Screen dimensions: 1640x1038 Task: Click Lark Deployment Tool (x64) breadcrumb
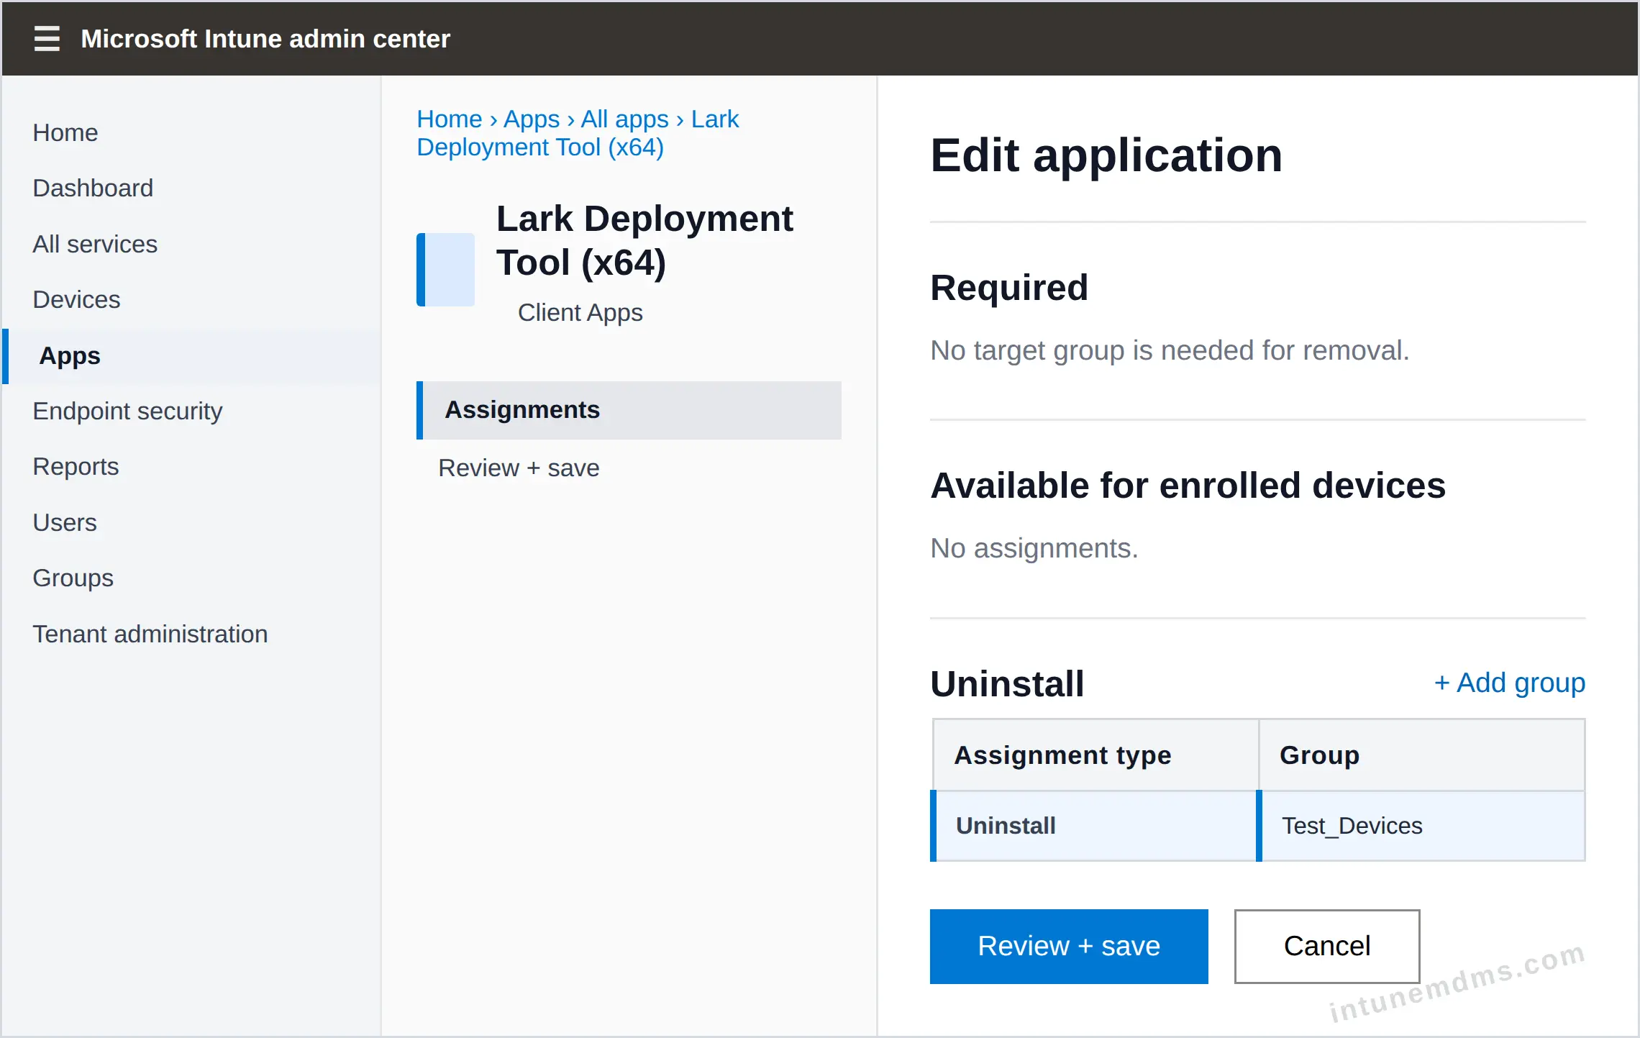coord(578,133)
